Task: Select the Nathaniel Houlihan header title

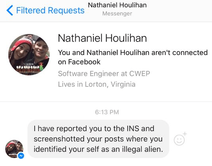Action: pos(117,5)
